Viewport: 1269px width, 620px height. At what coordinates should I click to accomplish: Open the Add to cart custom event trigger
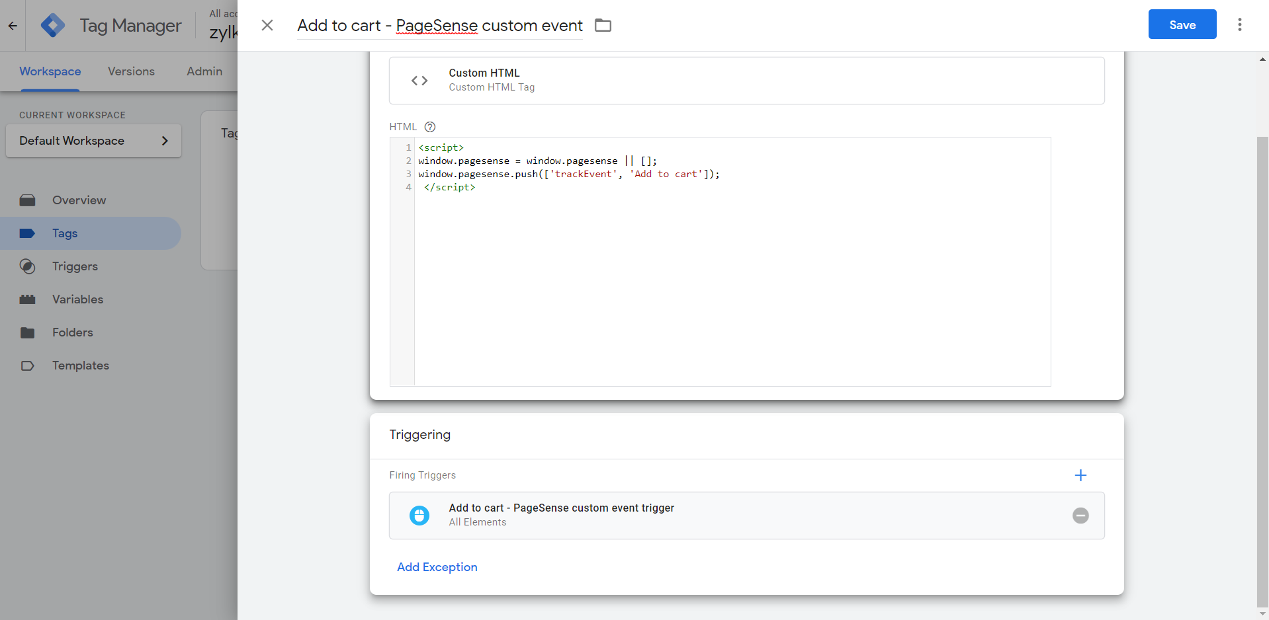[x=746, y=516]
